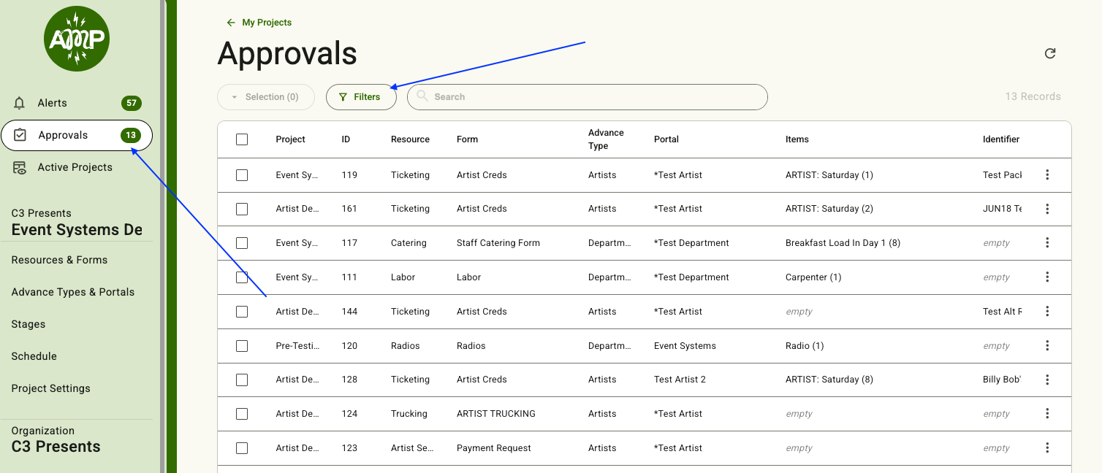1102x473 pixels.
Task: Sort by the Portal column header
Action: point(666,139)
